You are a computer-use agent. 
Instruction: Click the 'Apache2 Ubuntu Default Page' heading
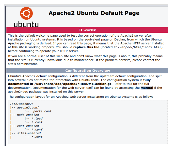(x=94, y=13)
